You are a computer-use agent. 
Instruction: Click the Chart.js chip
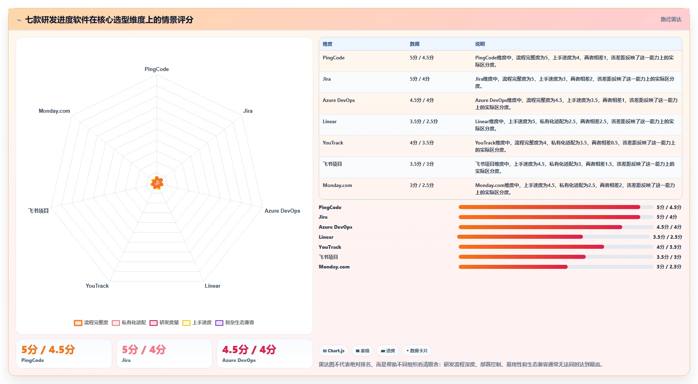tap(334, 351)
